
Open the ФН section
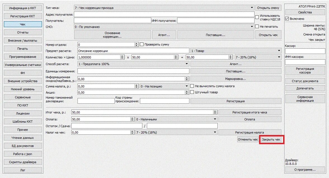[x=23, y=73]
